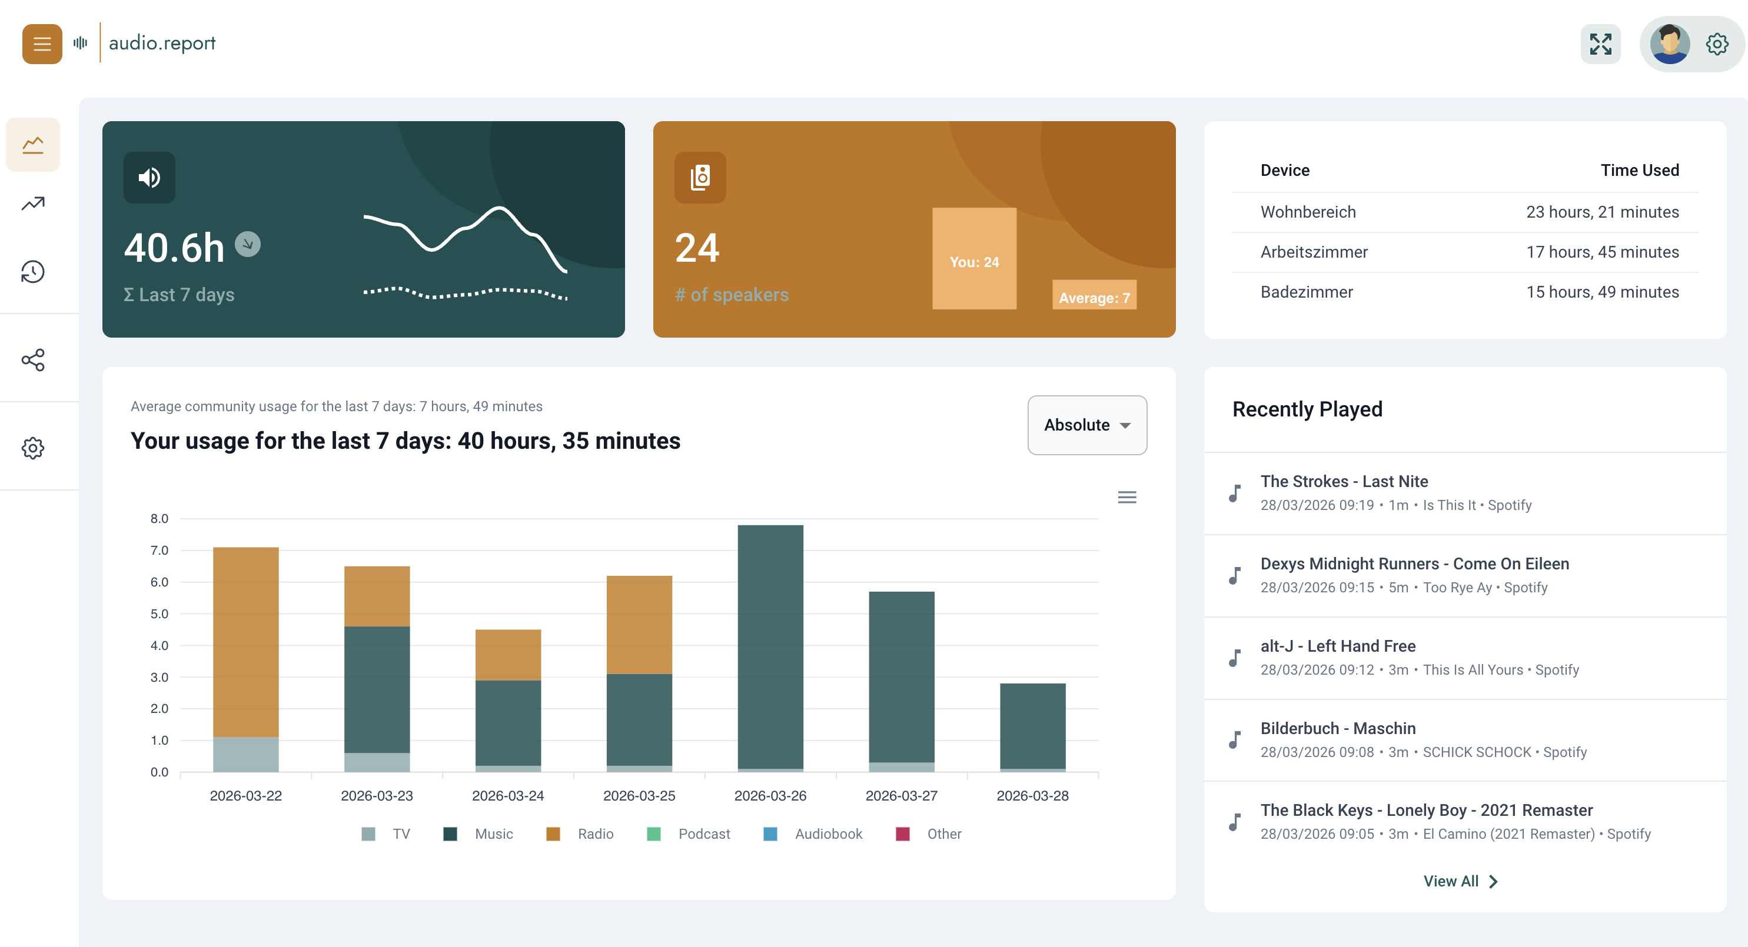Click the audio.report waveform logo
The width and height of the screenshot is (1748, 947).
81,44
